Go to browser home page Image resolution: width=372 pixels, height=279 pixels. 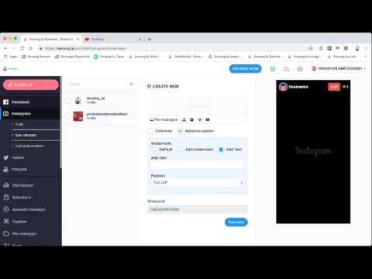tap(30, 48)
